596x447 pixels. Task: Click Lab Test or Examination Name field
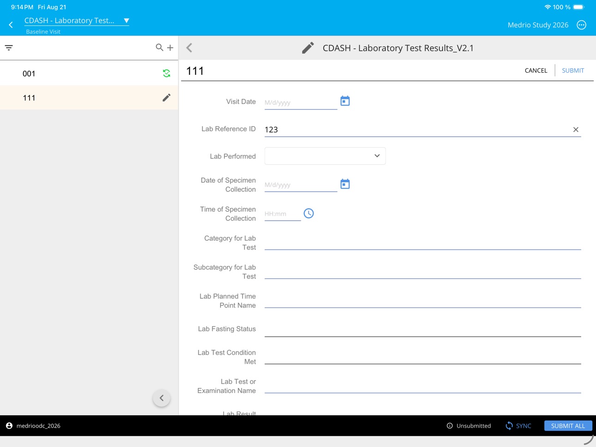click(423, 386)
